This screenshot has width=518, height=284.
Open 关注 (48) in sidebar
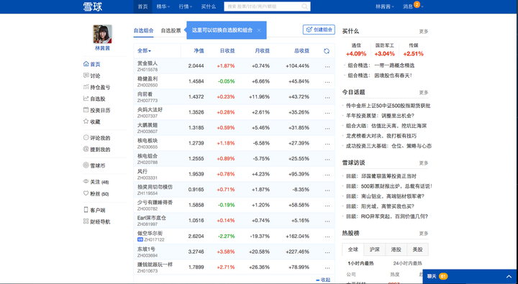pos(96,182)
